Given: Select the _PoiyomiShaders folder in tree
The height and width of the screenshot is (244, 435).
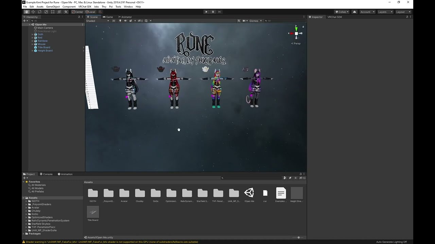Looking at the screenshot, I should (x=41, y=204).
